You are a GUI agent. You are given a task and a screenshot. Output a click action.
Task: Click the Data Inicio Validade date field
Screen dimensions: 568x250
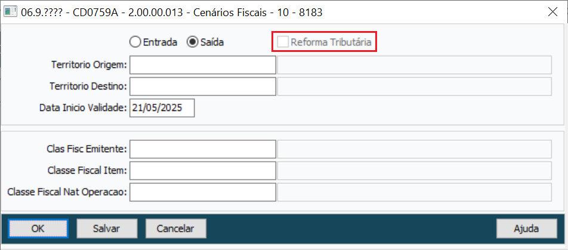(162, 108)
